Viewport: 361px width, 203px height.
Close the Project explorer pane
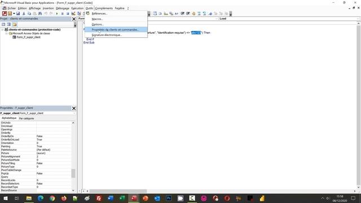pyautogui.click(x=74, y=19)
